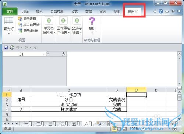Switch to the 二月 sheet tab
The width and height of the screenshot is (184, 134).
point(40,124)
